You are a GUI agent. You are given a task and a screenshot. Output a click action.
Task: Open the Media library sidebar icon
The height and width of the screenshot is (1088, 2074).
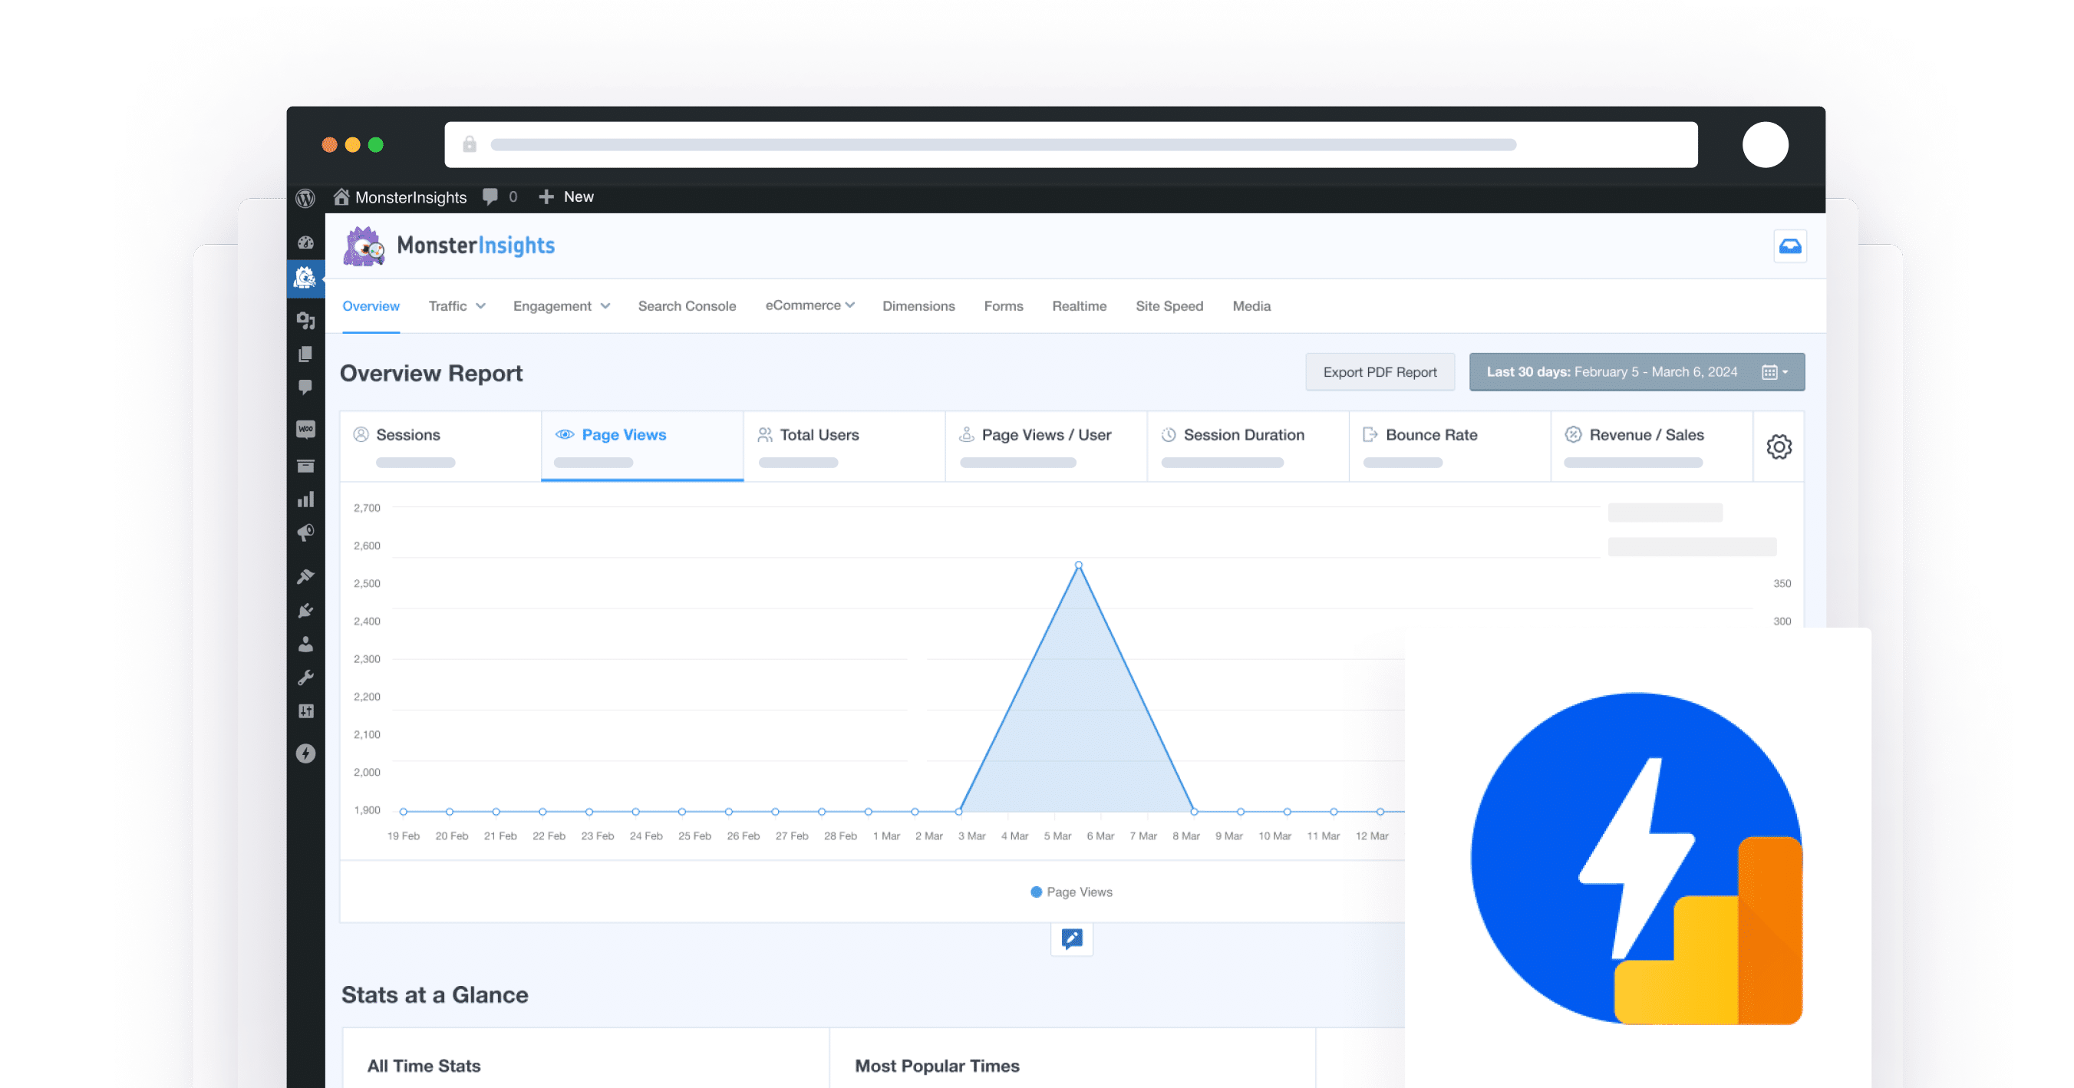[305, 320]
